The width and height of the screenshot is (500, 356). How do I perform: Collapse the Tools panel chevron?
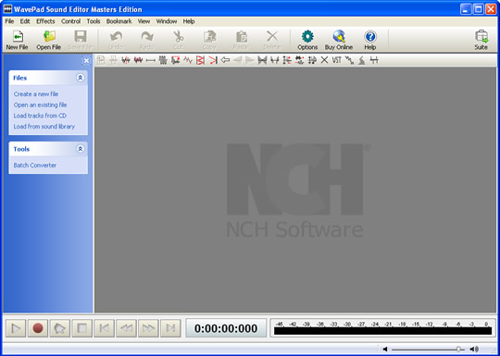tap(81, 149)
